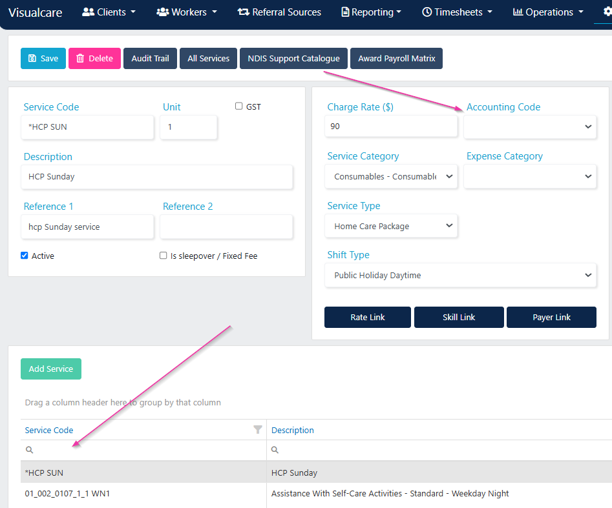
Task: Select the 01_002_0107_1_1 WN1 row
Action: pos(316,494)
